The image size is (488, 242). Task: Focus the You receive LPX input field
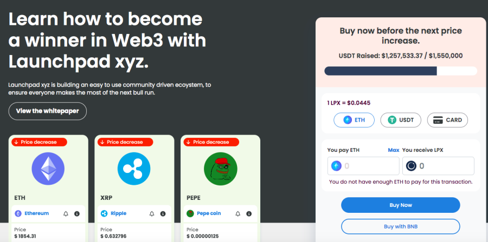[x=438, y=166]
